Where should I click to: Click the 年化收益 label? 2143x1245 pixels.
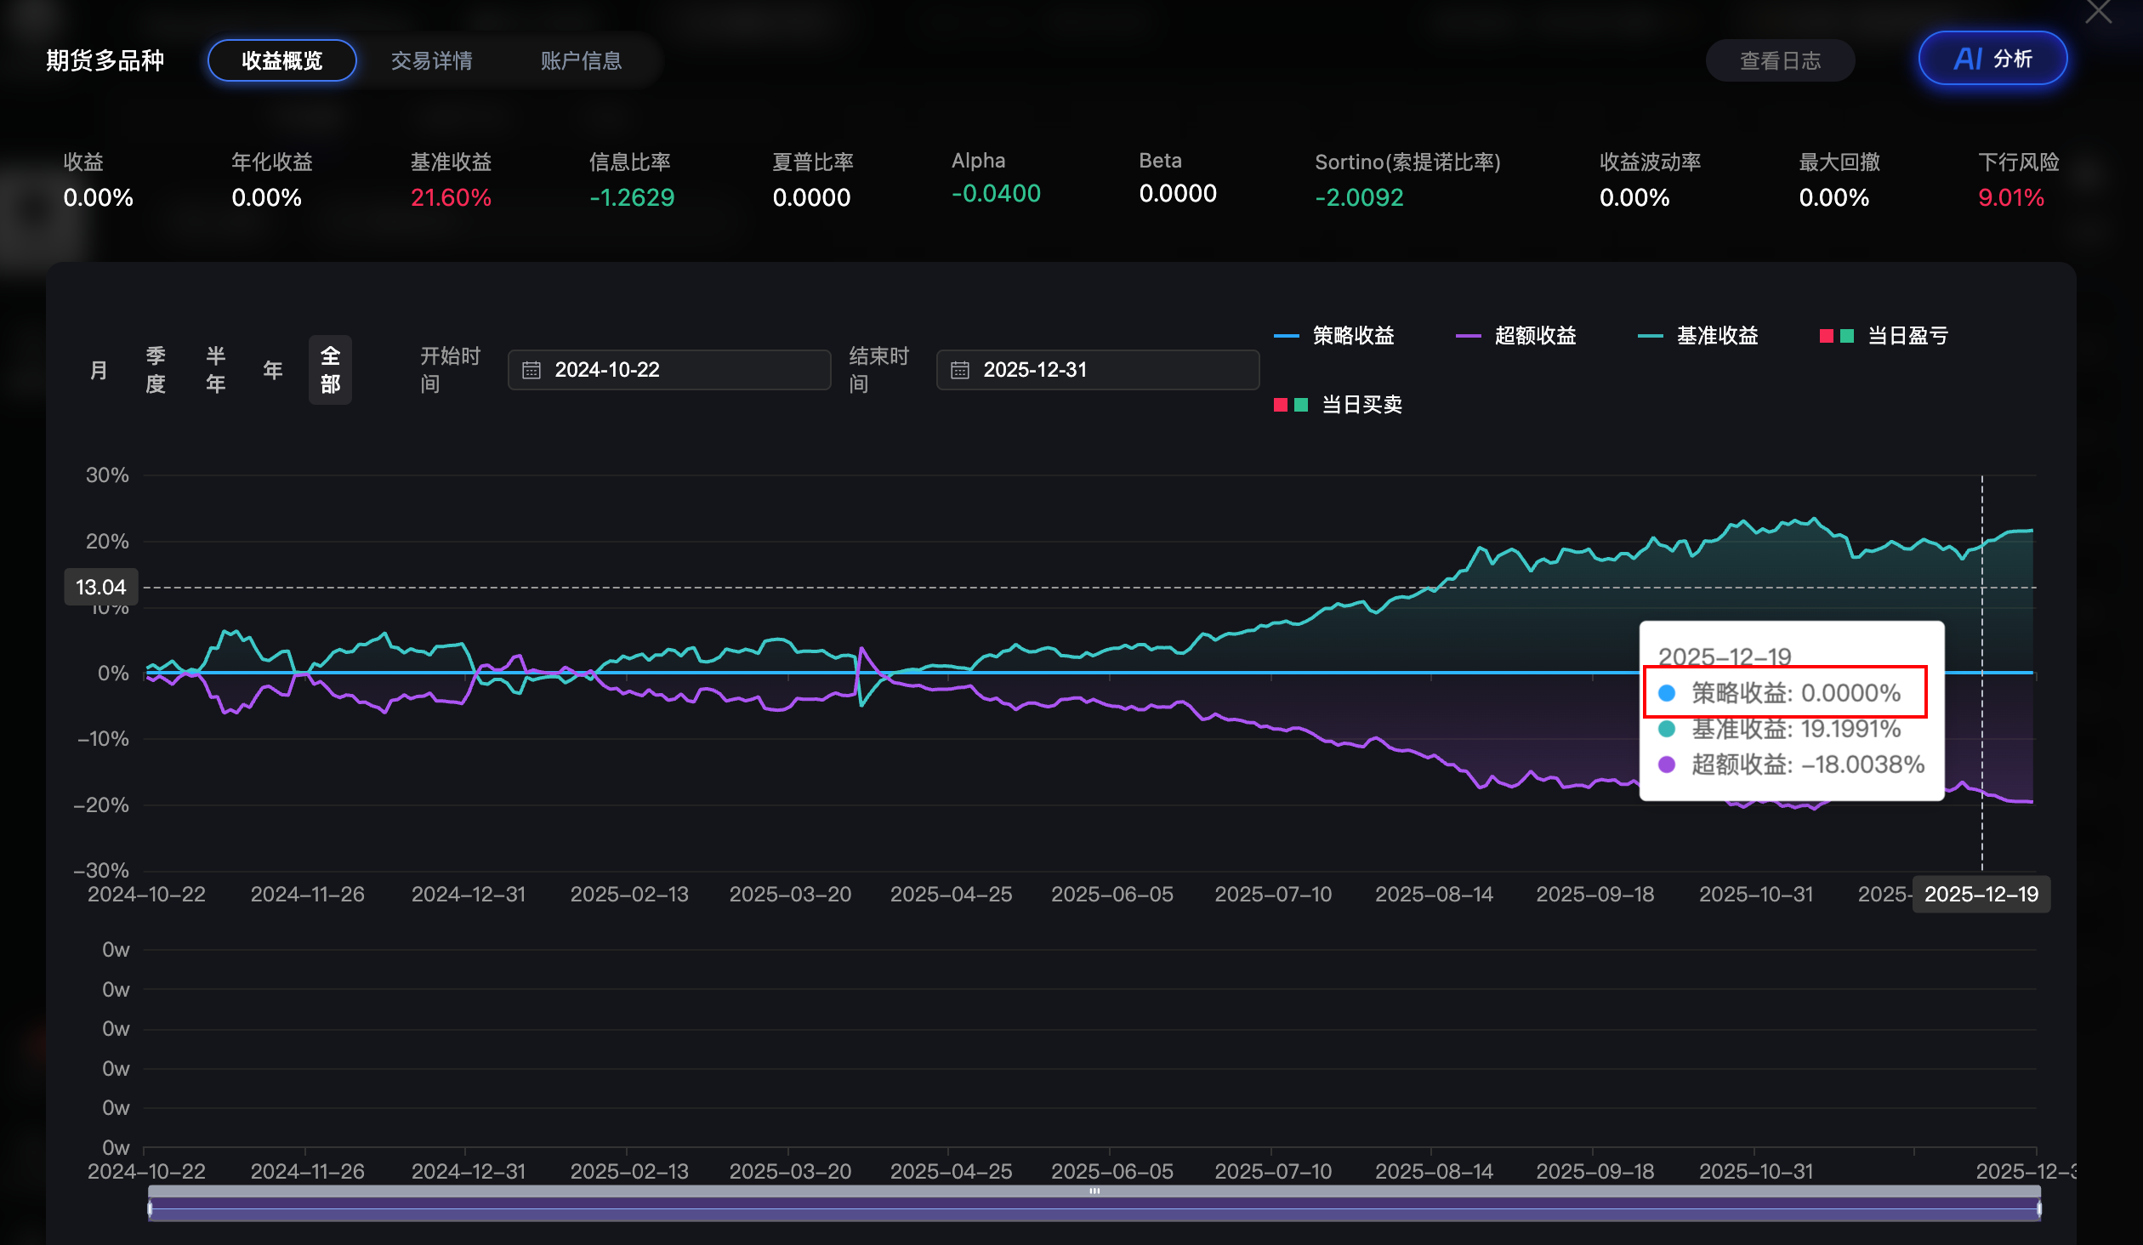[x=272, y=162]
